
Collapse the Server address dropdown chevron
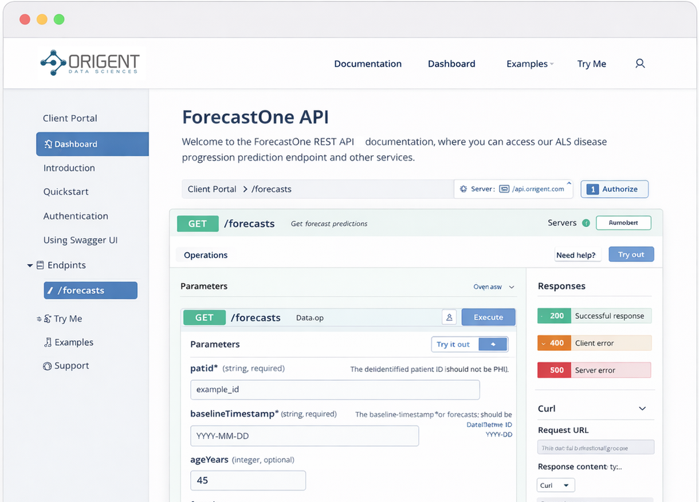coord(569,182)
